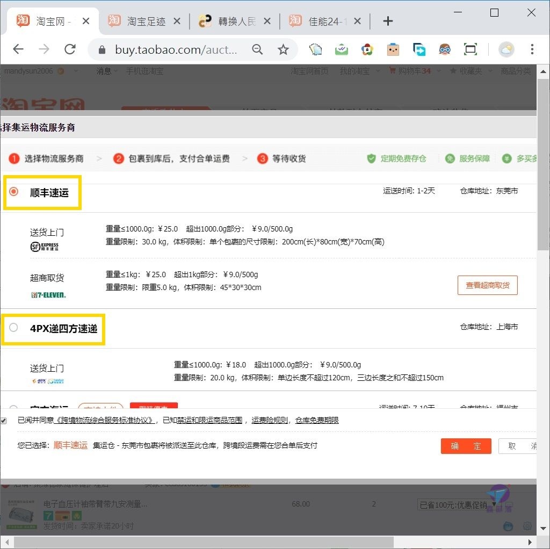
Task: Select 顺丰速运 radio button
Action: click(x=13, y=192)
